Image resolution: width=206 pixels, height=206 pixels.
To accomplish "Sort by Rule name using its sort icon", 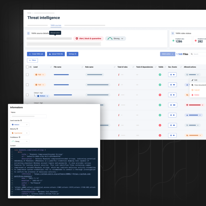I will click(x=114, y=67).
